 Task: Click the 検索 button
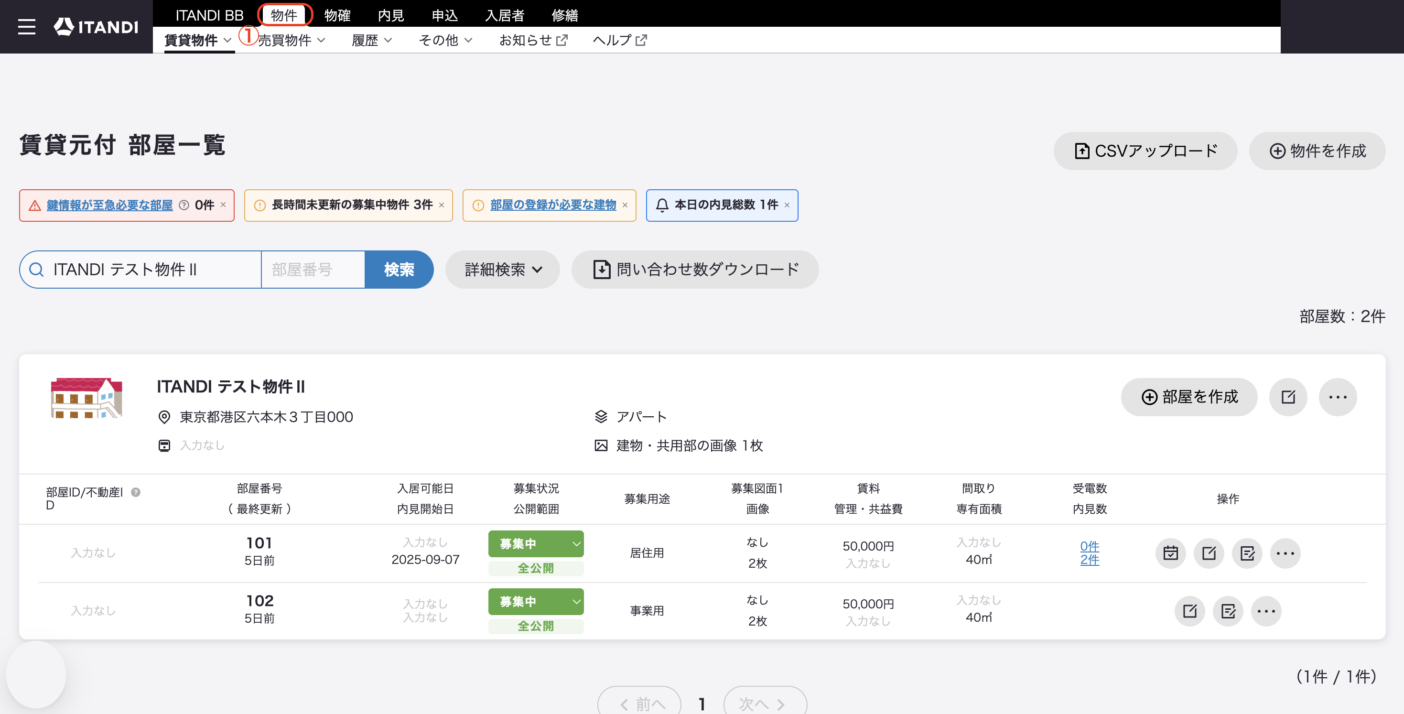(399, 269)
